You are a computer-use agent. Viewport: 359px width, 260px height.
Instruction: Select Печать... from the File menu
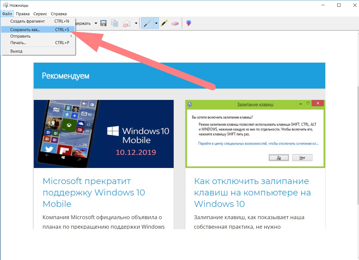pyautogui.click(x=38, y=42)
